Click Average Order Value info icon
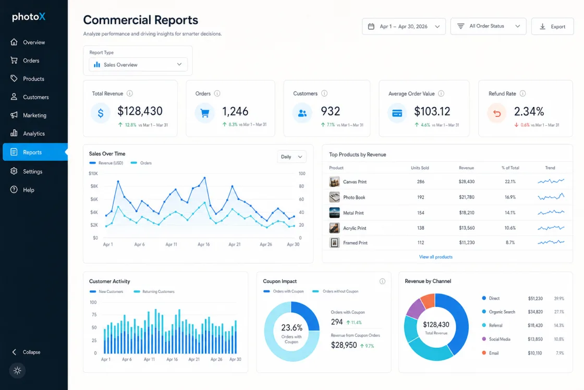Image resolution: width=584 pixels, height=390 pixels. 441,93
